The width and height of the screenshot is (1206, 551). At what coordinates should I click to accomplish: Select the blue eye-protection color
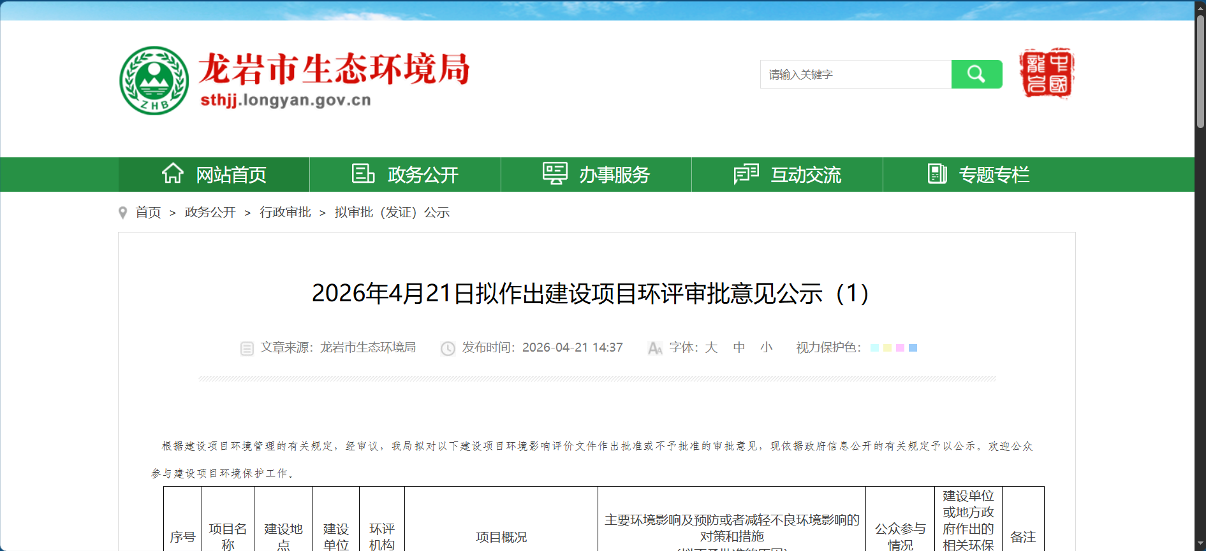click(913, 348)
